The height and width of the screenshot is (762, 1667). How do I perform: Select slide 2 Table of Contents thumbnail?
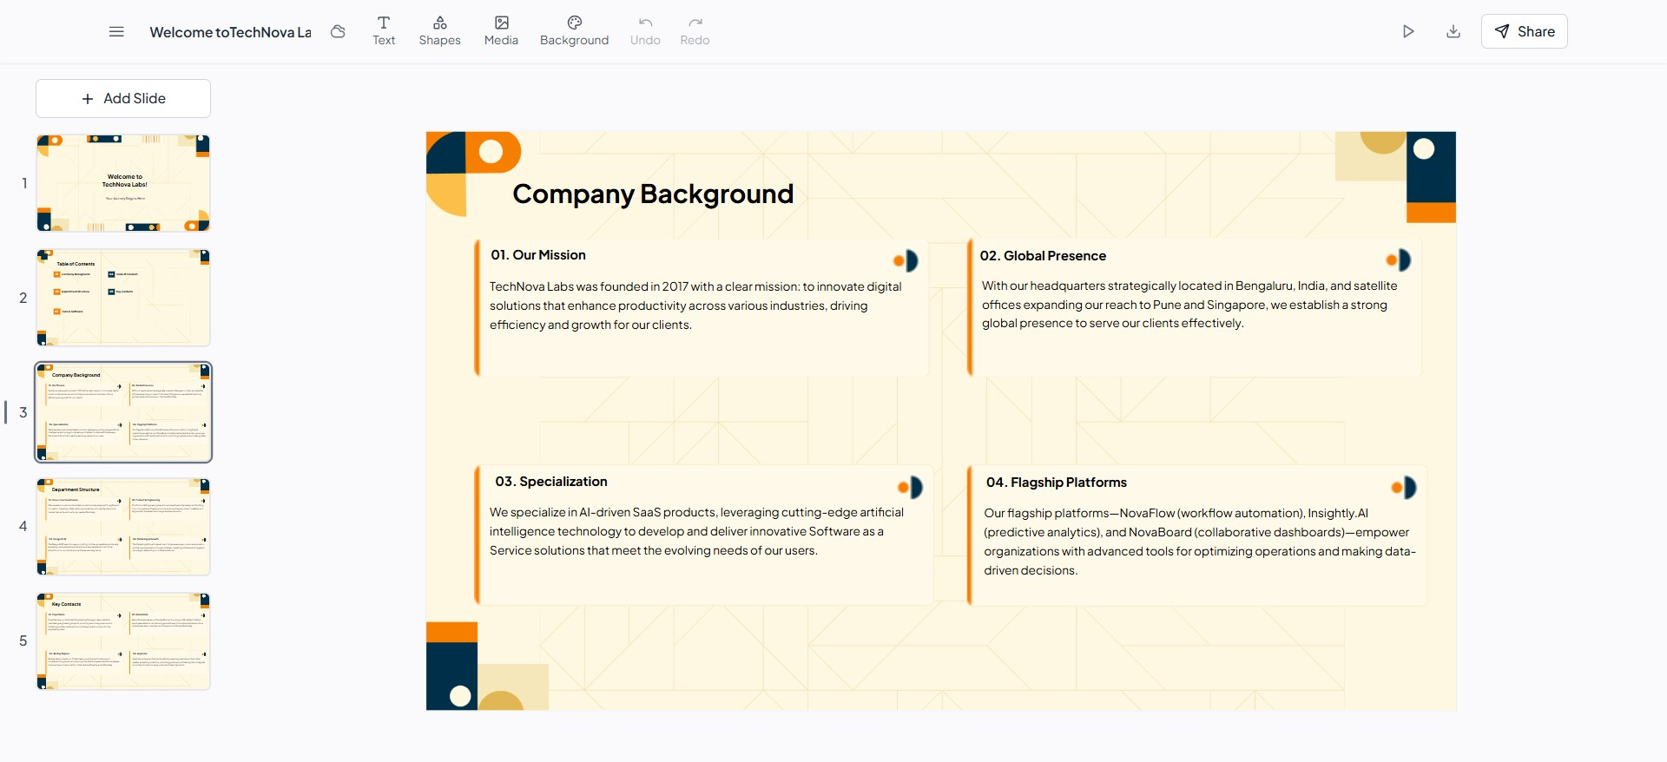(123, 298)
